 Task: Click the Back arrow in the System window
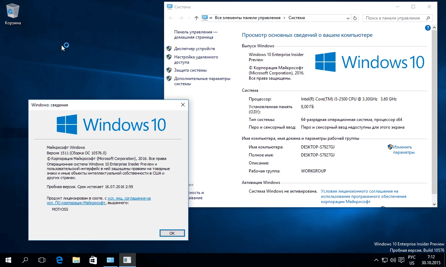pos(171,18)
